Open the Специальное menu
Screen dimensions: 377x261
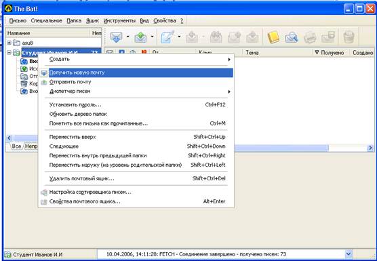(x=46, y=21)
